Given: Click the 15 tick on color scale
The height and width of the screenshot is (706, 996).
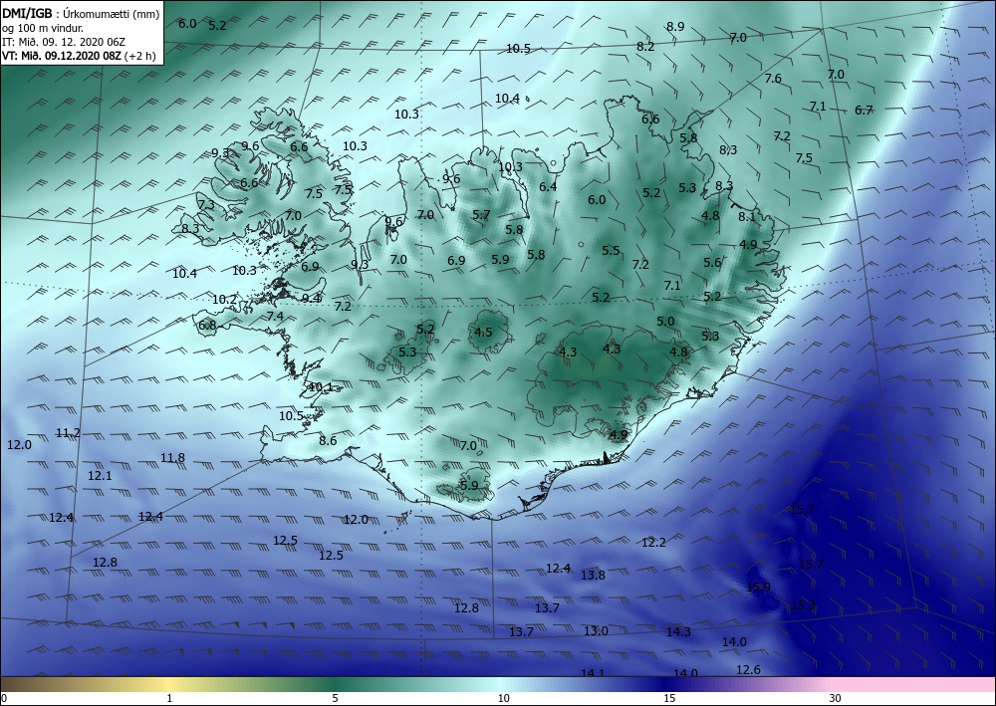Looking at the screenshot, I should [669, 698].
